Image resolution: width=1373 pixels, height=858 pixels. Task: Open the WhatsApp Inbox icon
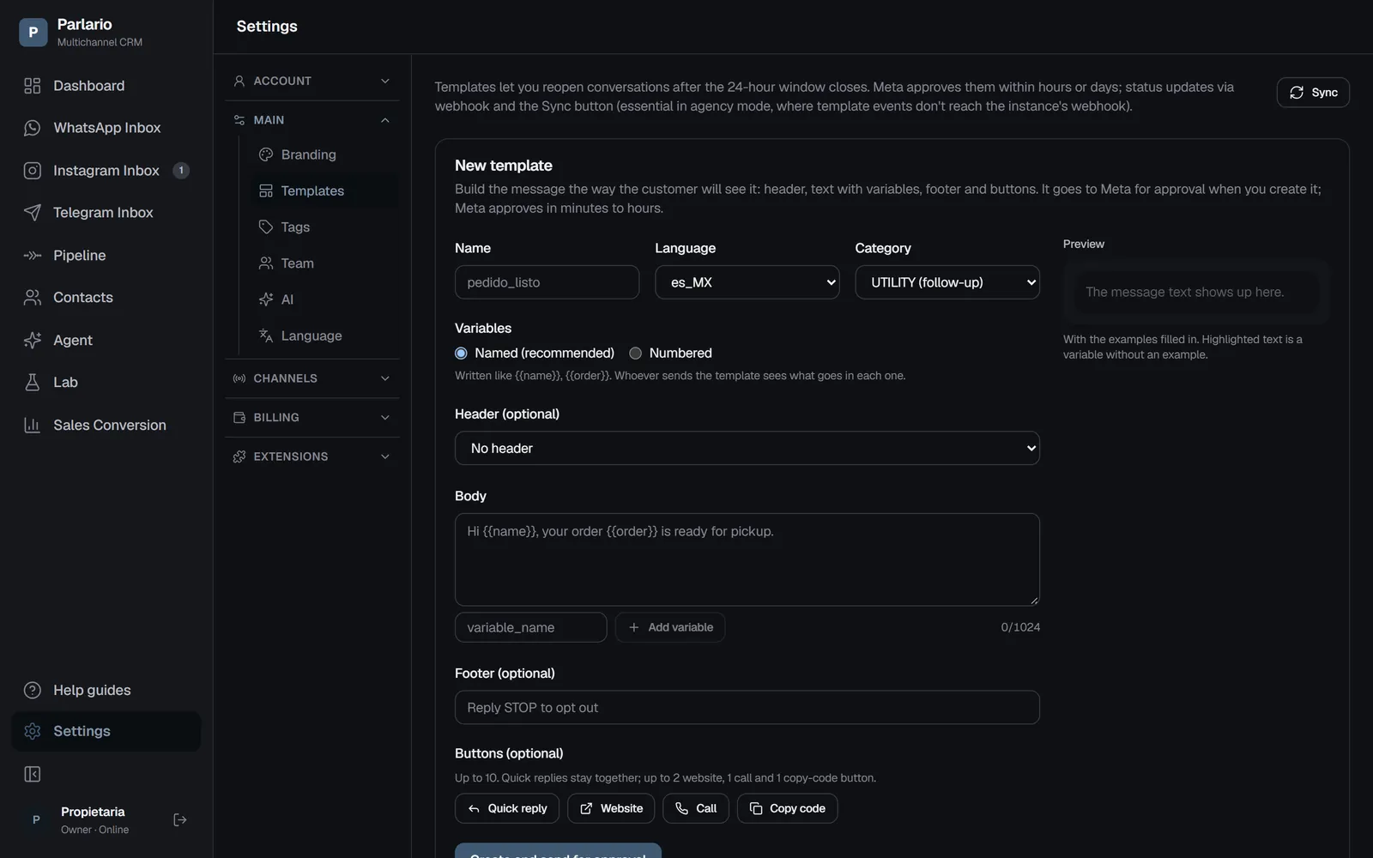(32, 128)
